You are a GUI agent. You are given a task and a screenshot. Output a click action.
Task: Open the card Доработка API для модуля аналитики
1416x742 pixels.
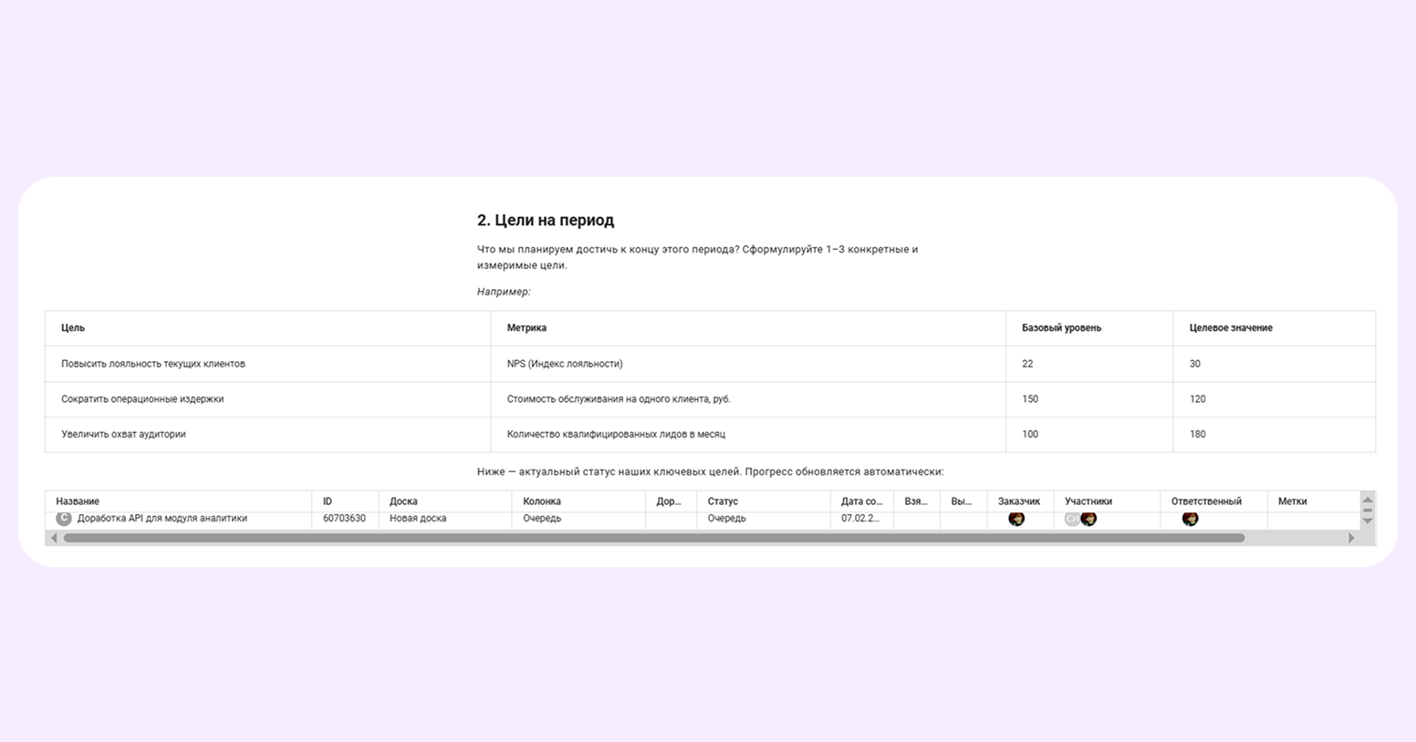pos(162,519)
